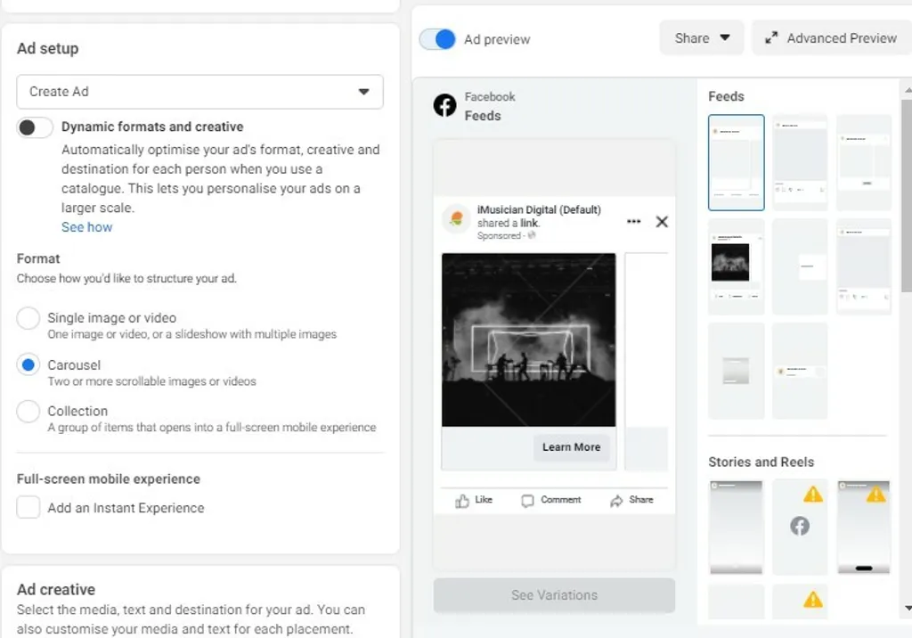Dismiss the ad preview with the X icon
This screenshot has width=912, height=638.
(662, 221)
